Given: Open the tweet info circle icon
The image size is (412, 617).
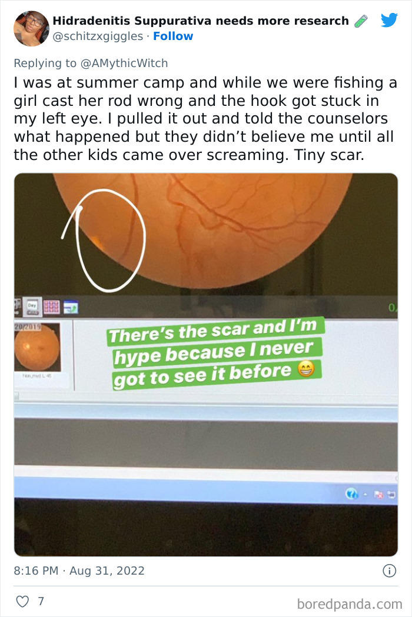Looking at the screenshot, I should click(x=389, y=571).
